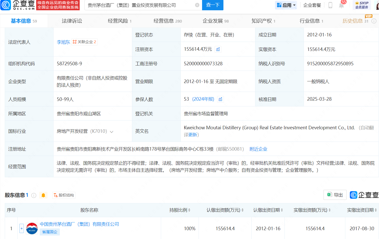
Task: Switch to 经营信息 tab
Action: pos(168,21)
